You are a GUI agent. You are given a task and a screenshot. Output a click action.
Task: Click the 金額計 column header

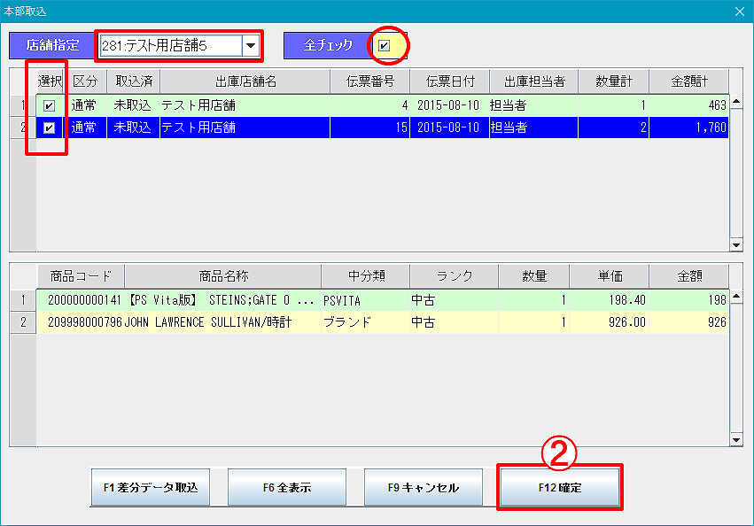(688, 81)
